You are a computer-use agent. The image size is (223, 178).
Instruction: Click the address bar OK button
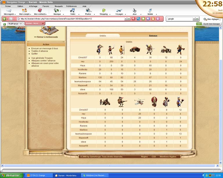(x=129, y=19)
